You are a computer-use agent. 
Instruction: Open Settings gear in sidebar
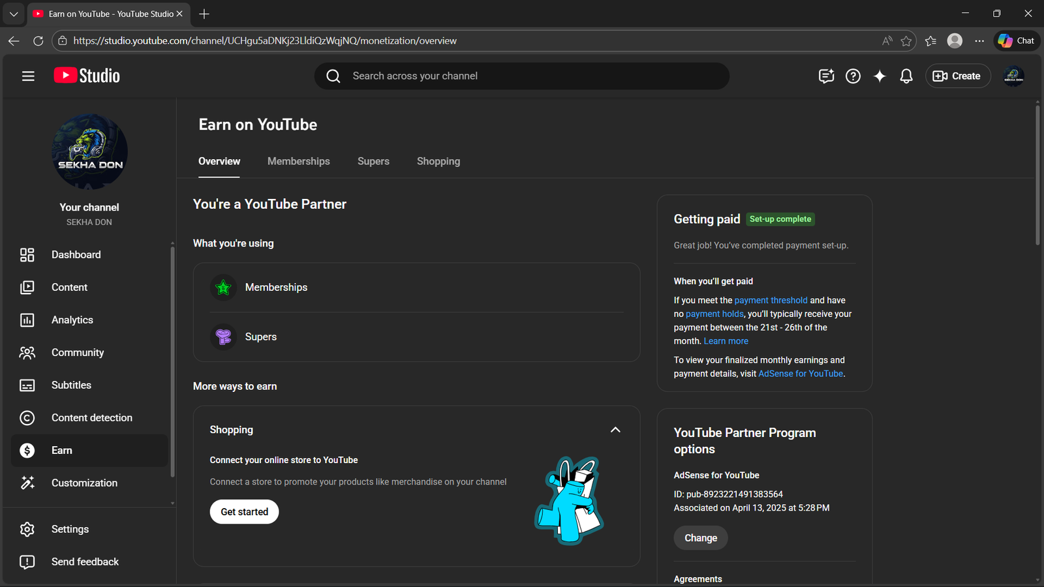[x=27, y=530]
